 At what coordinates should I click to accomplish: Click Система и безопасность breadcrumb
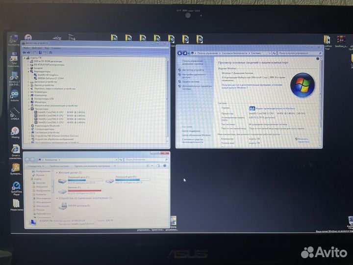click(234, 53)
